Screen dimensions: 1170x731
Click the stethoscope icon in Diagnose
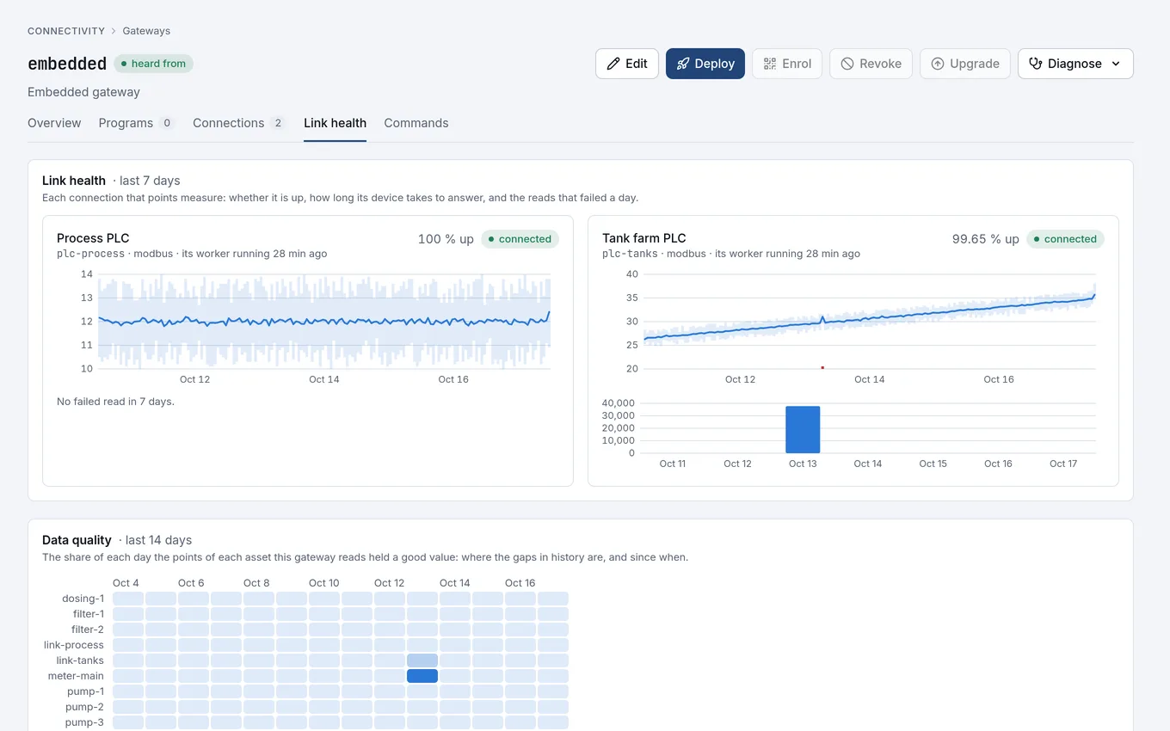pos(1036,64)
